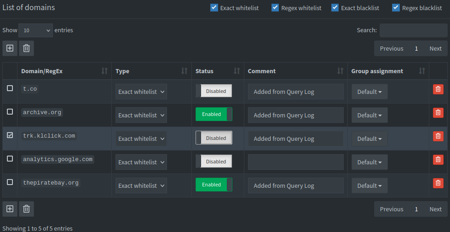The height and width of the screenshot is (232, 450).
Task: Click top select-all plus-box icon
Action: pos(10,48)
